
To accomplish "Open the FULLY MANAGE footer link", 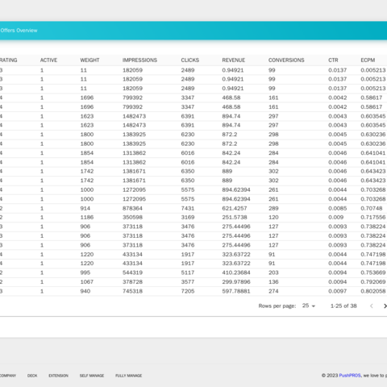I will tap(129, 376).
